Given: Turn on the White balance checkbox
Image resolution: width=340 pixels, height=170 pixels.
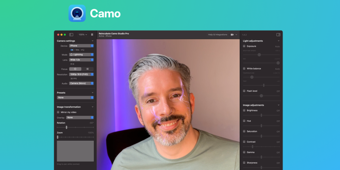Looking at the screenshot, I should click(x=244, y=69).
